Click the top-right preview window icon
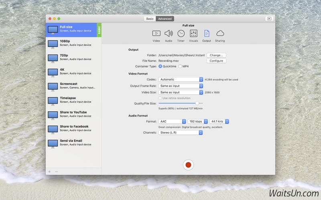The width and height of the screenshot is (321, 200). (x=269, y=18)
